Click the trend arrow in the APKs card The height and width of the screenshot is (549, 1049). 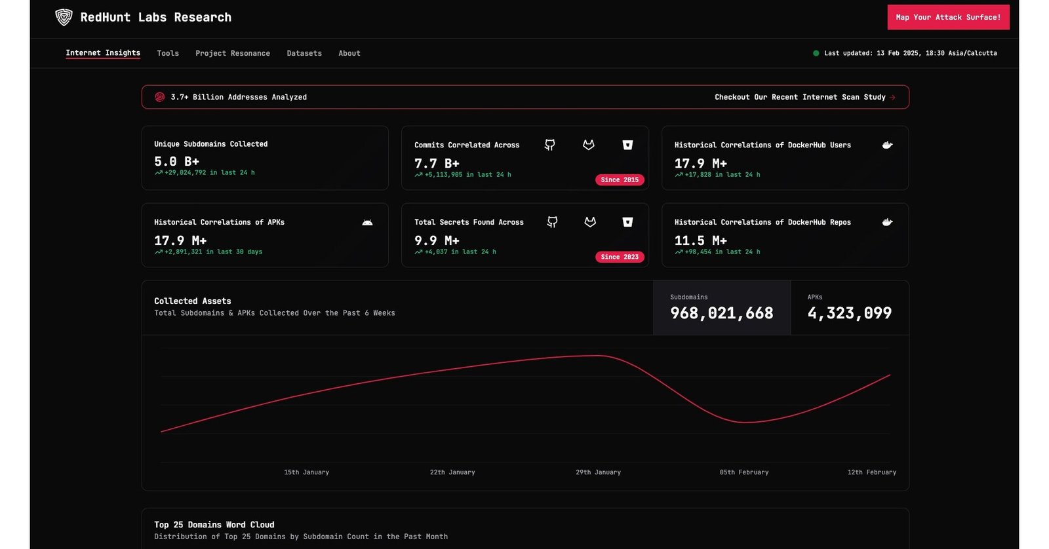158,252
